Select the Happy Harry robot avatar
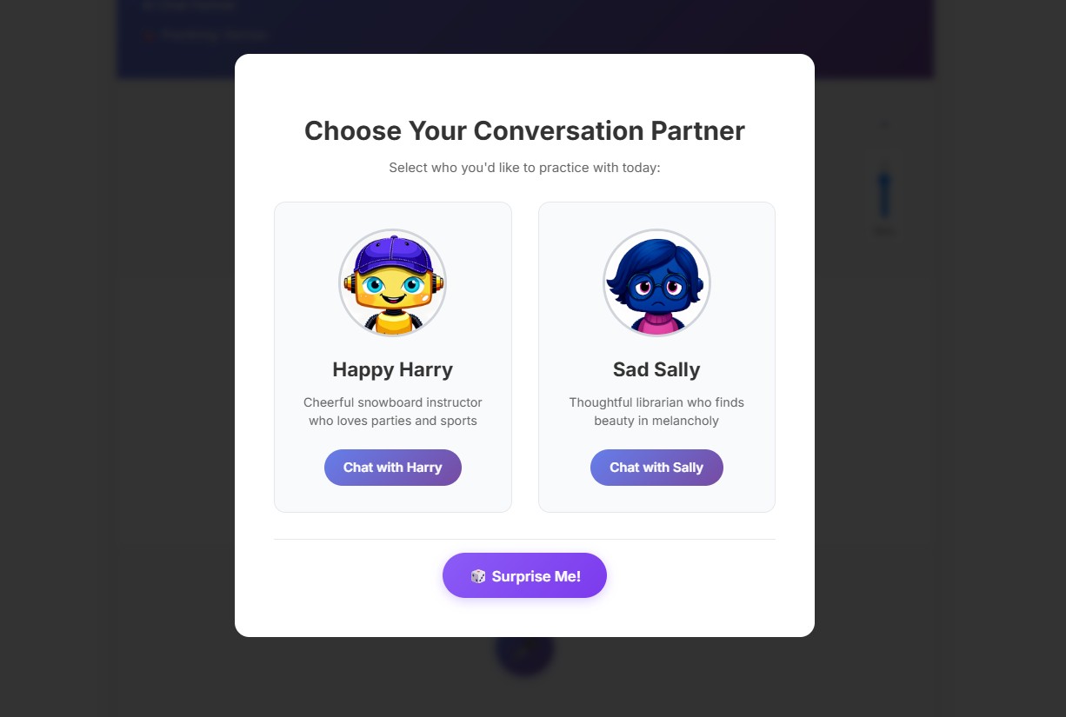1066x717 pixels. (x=392, y=282)
